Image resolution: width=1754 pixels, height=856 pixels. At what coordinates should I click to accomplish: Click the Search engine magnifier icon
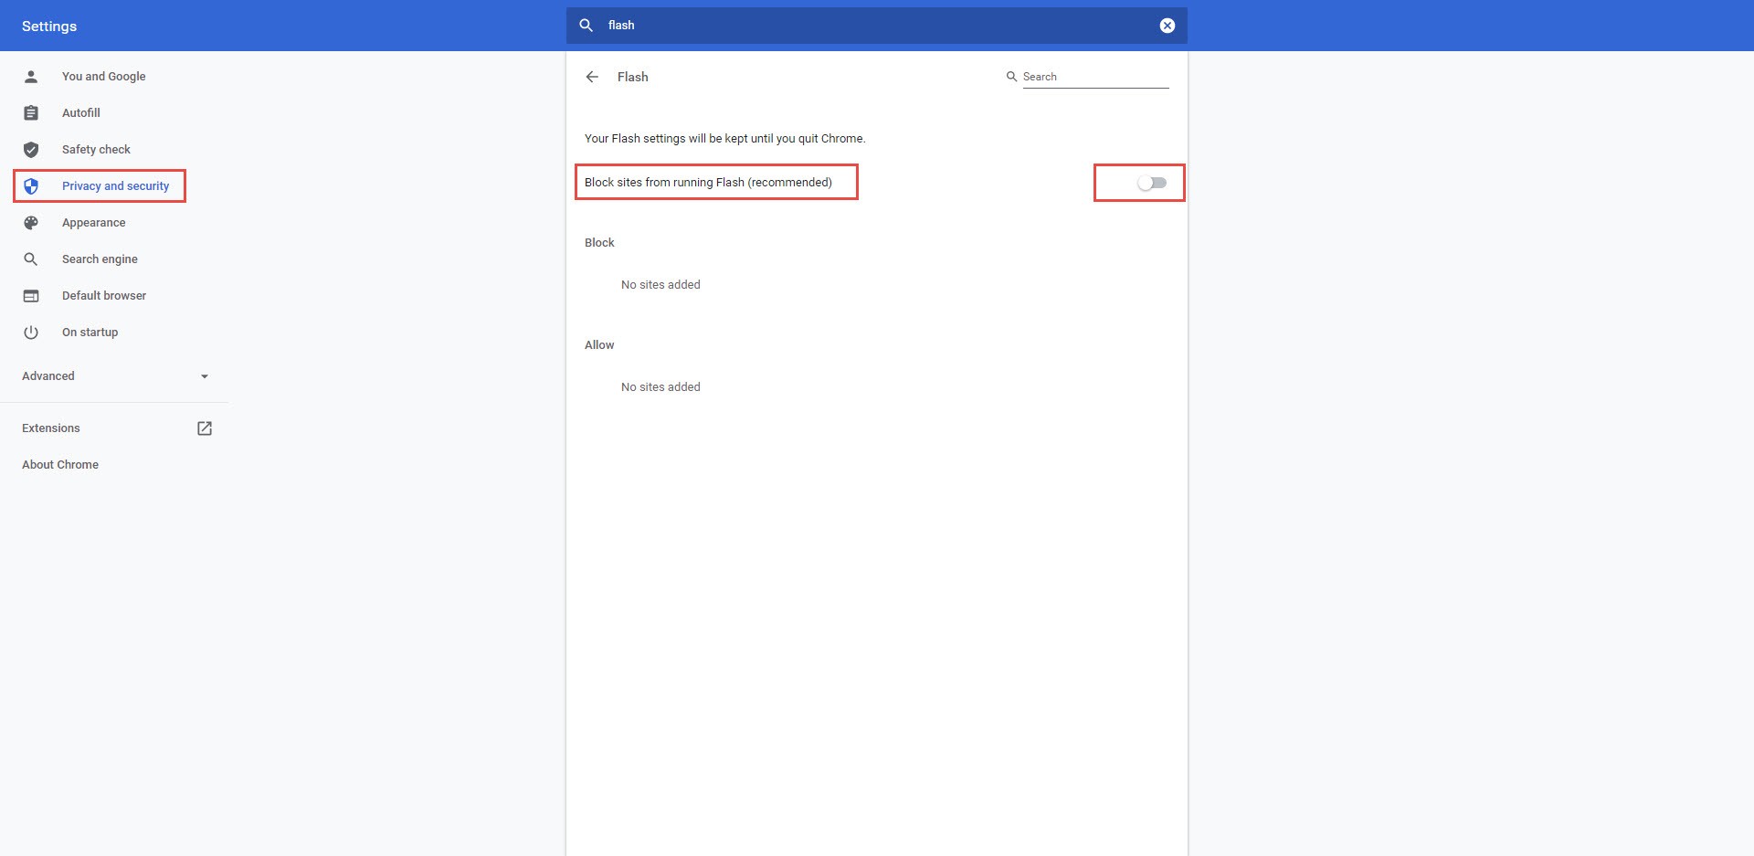[x=31, y=259]
